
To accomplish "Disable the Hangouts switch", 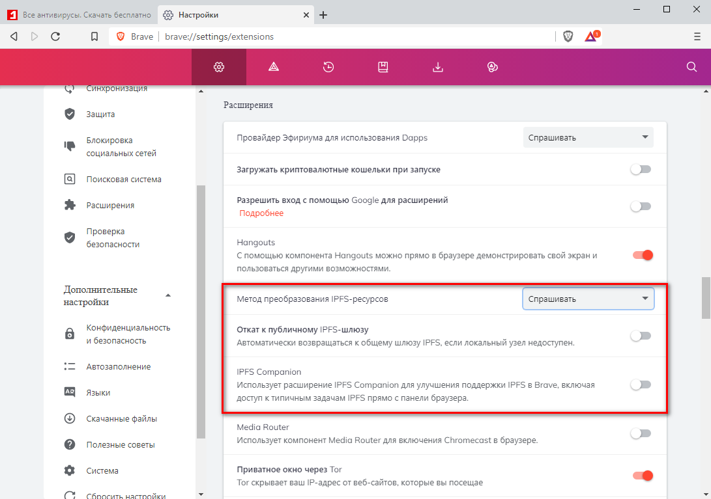I will click(x=643, y=255).
